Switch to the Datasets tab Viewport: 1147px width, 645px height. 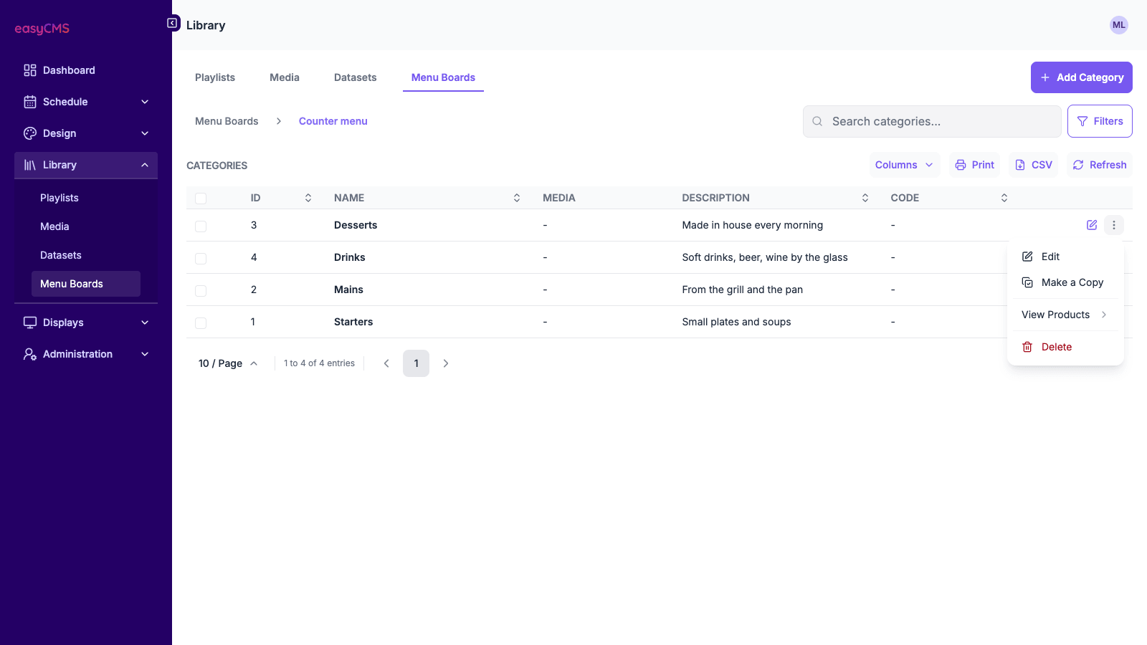(x=355, y=77)
